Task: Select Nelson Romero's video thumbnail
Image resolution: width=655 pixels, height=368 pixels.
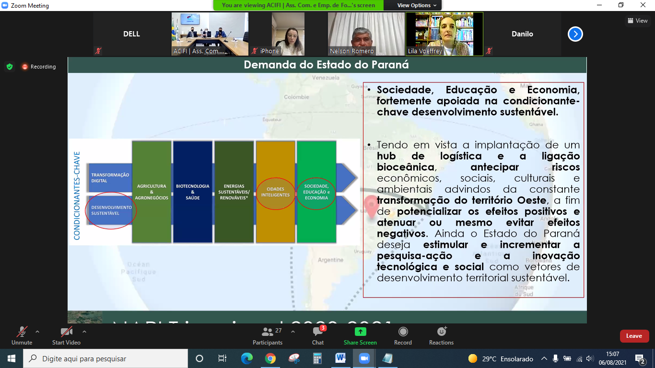Action: [x=366, y=34]
